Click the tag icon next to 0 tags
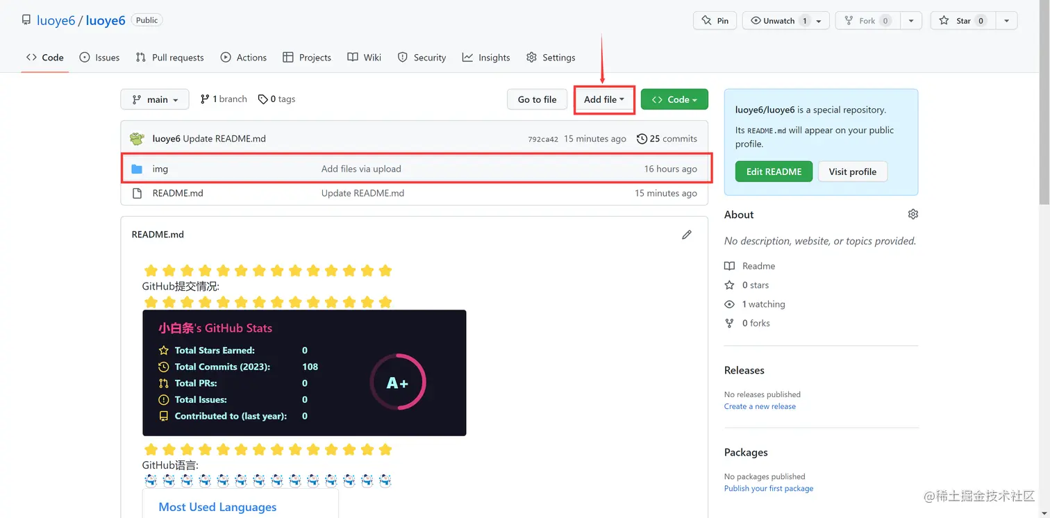 262,99
